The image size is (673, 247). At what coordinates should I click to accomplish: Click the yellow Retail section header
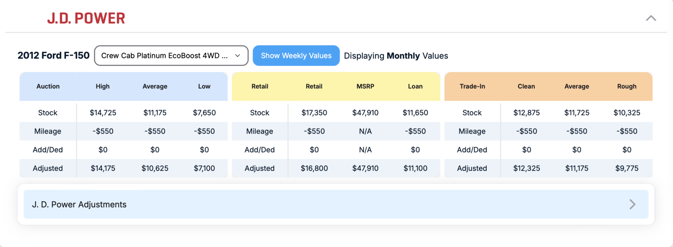point(260,87)
